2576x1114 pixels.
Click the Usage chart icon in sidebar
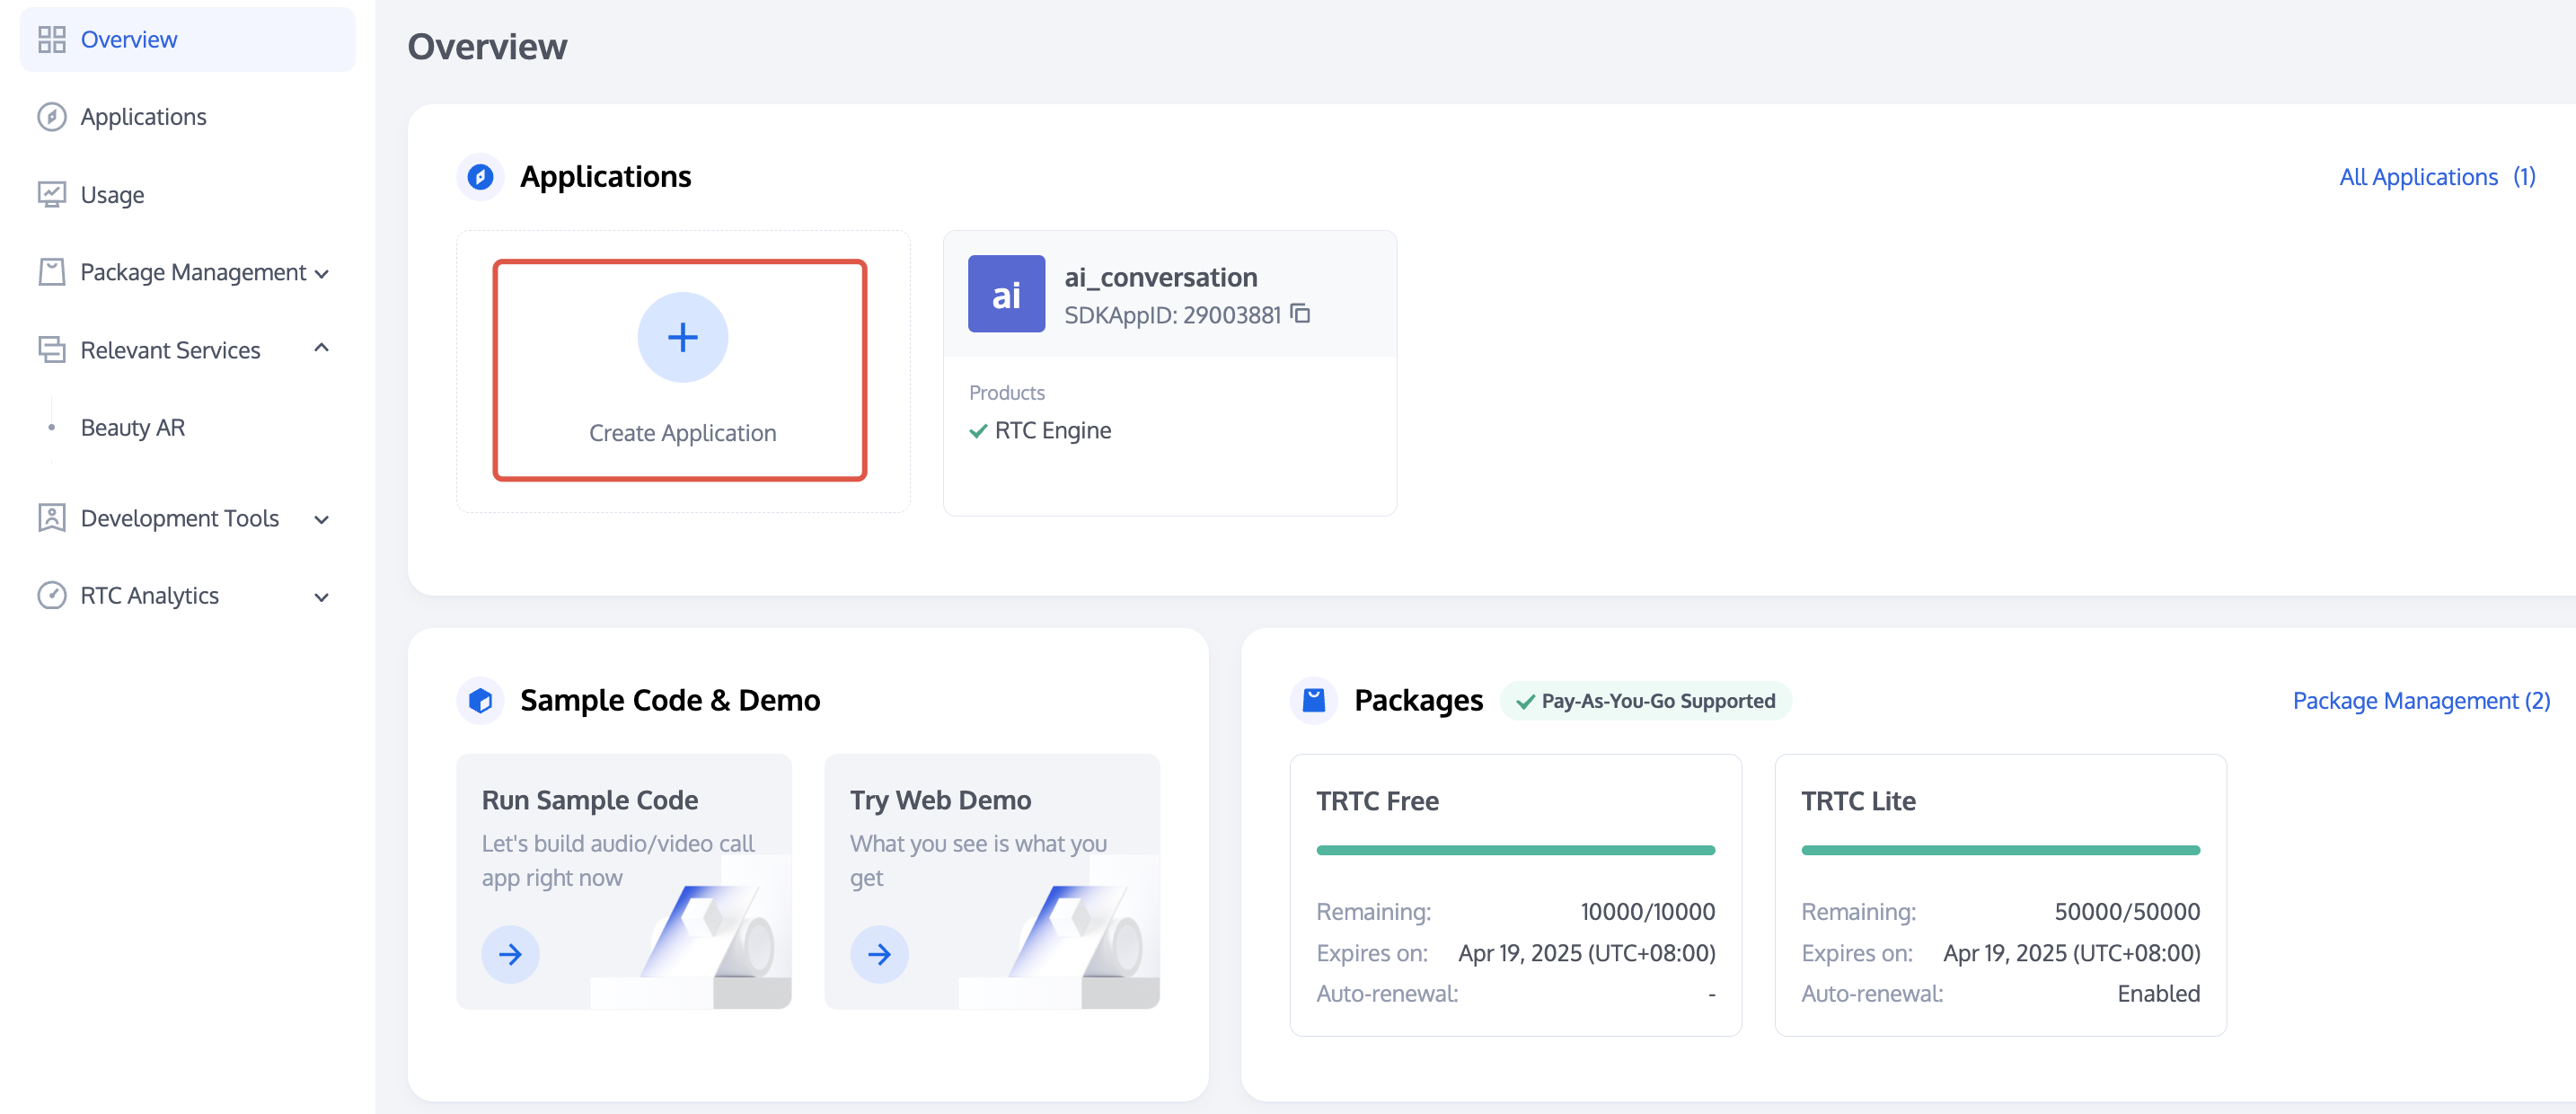coord(51,194)
